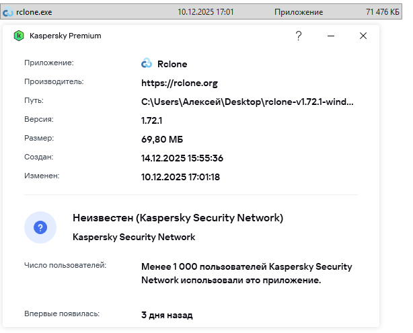Screen dimensions: 413x333
Task: Select the rclone.exe file name
Action: [34, 12]
